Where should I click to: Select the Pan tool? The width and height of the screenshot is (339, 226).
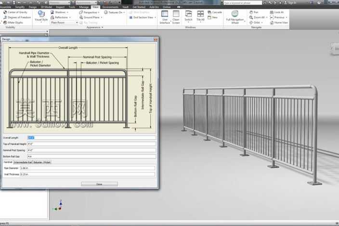[254, 13]
